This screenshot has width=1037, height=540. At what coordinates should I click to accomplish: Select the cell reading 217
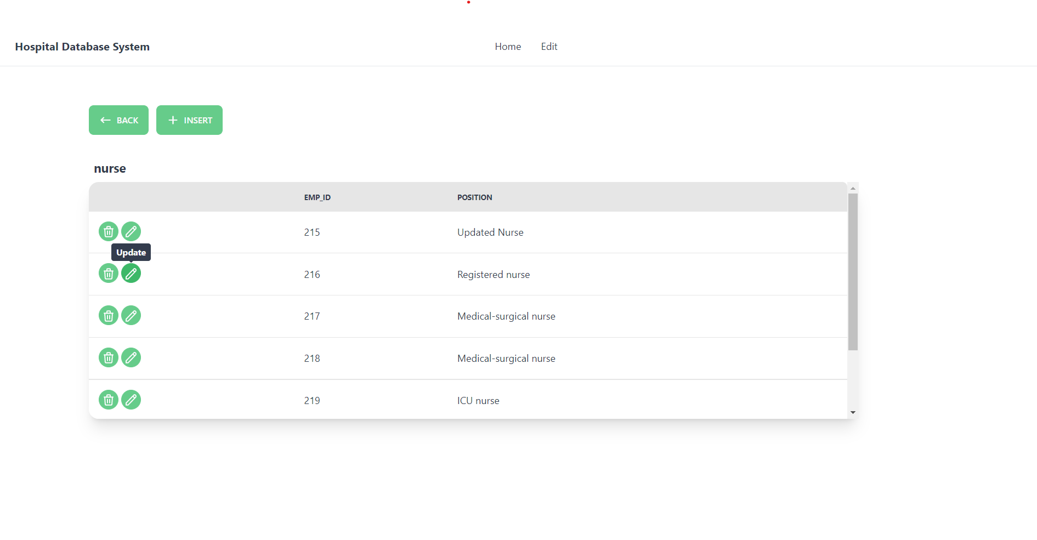click(312, 316)
